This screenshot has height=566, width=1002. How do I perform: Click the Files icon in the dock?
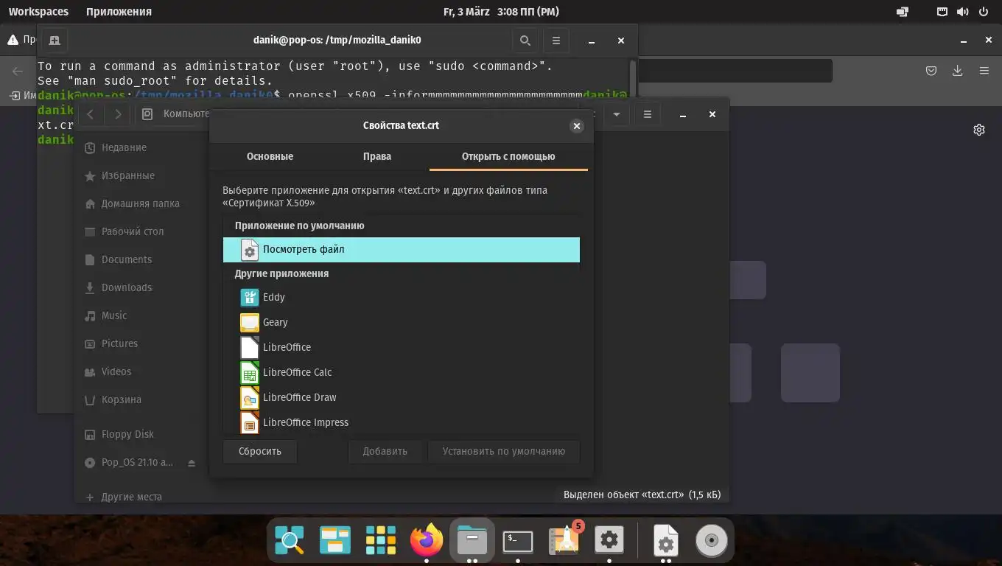click(x=472, y=541)
